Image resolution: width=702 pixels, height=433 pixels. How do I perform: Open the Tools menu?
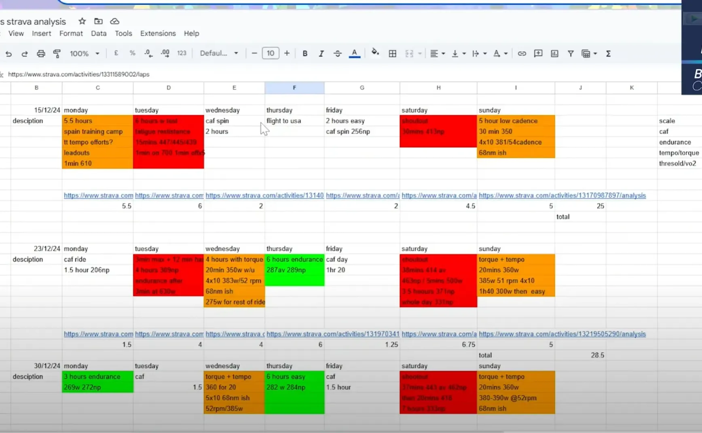[x=123, y=34]
